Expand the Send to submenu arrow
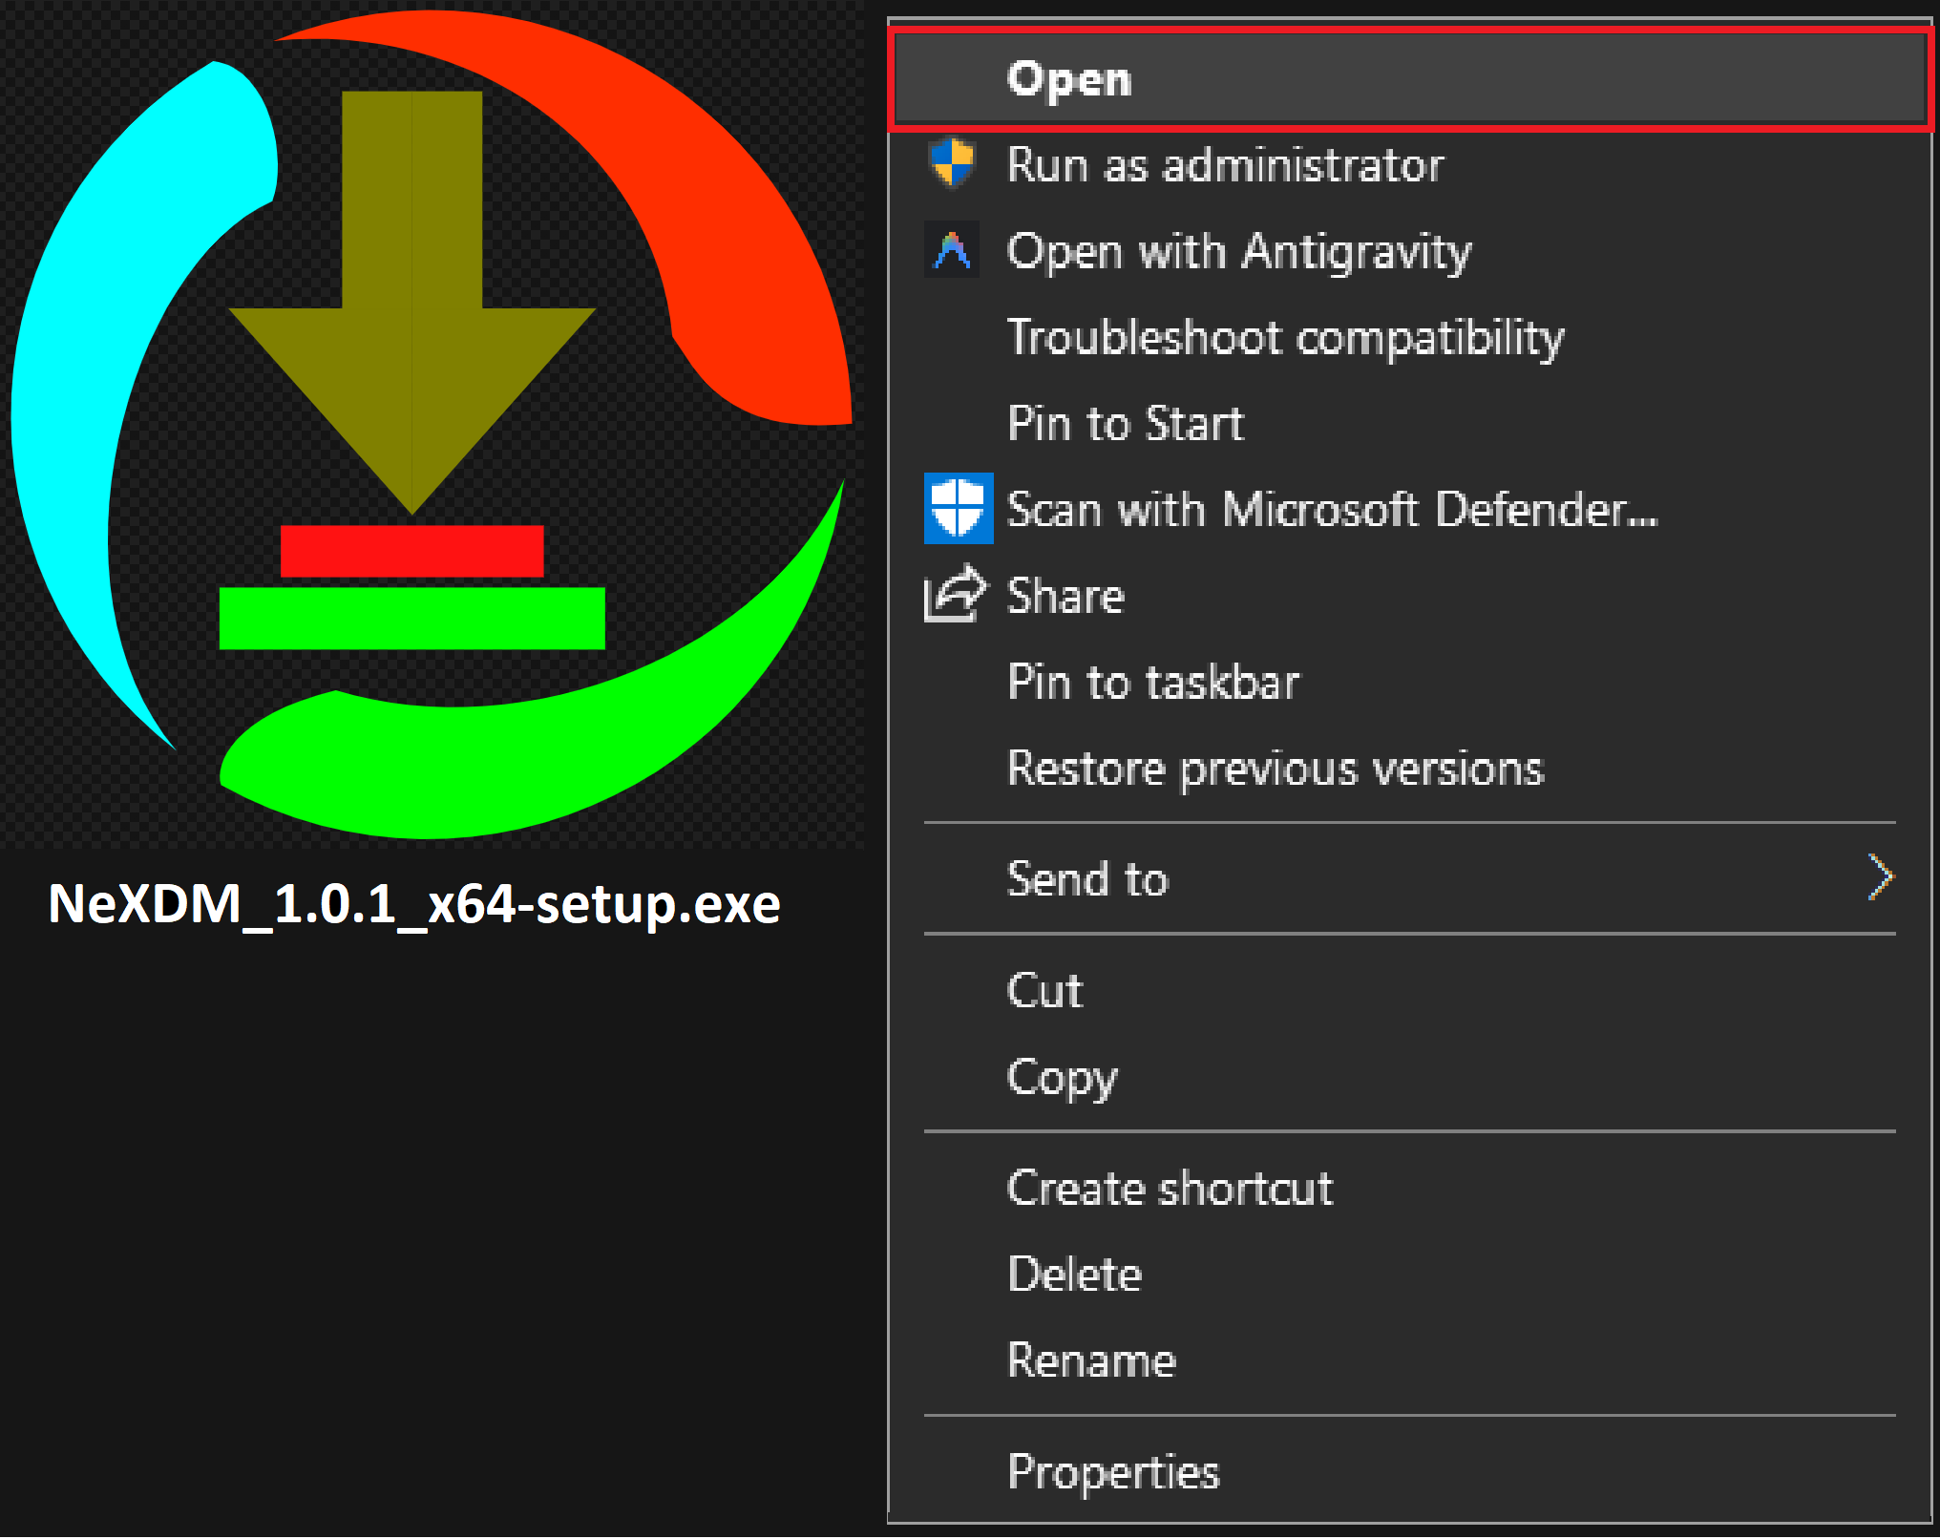 (1879, 877)
